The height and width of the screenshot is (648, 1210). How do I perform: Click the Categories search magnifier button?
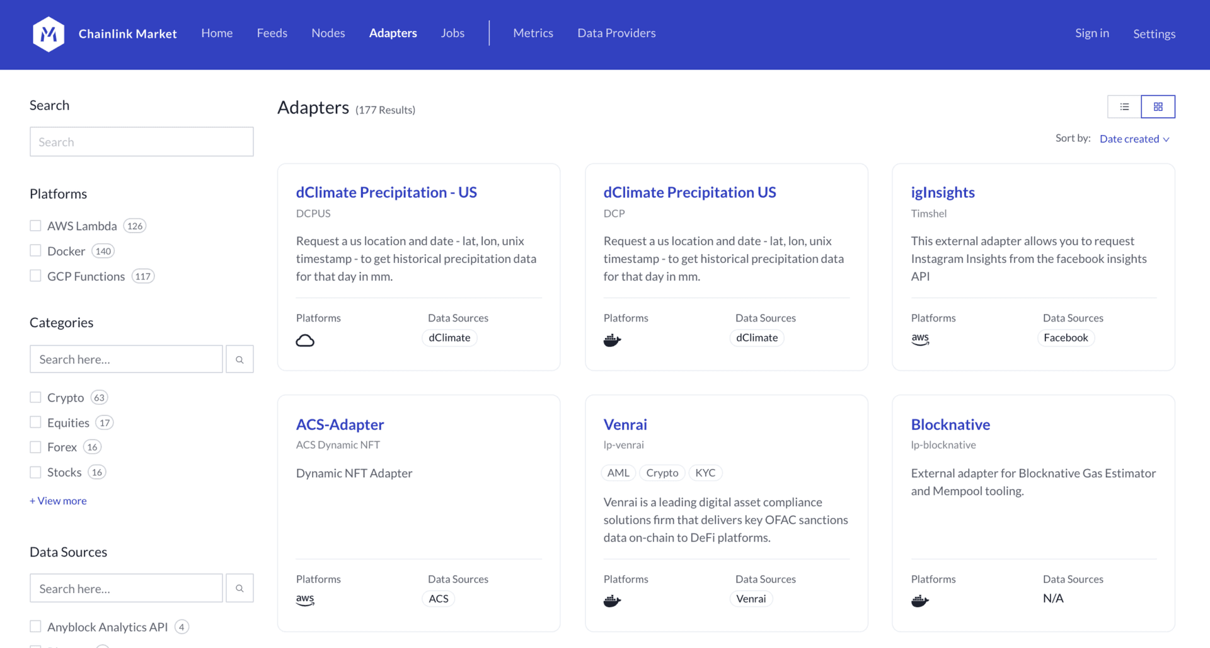[239, 359]
